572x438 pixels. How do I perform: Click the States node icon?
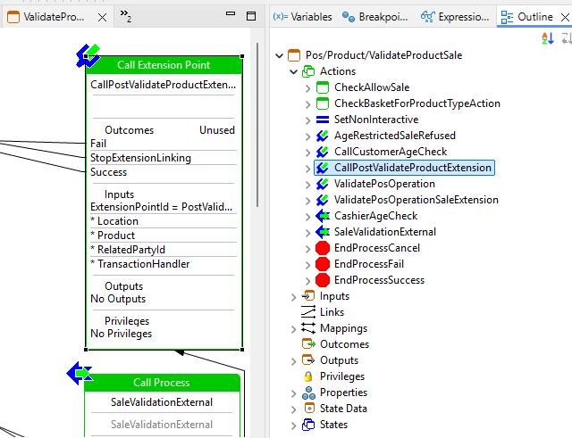tap(308, 424)
